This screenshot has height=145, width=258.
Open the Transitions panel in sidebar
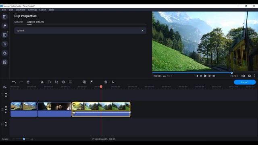point(5,35)
